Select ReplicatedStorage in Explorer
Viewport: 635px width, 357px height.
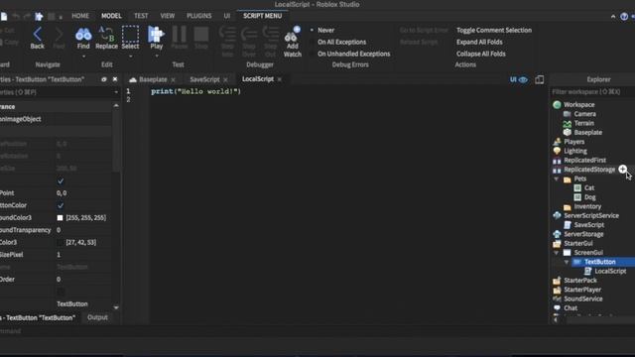pos(589,170)
